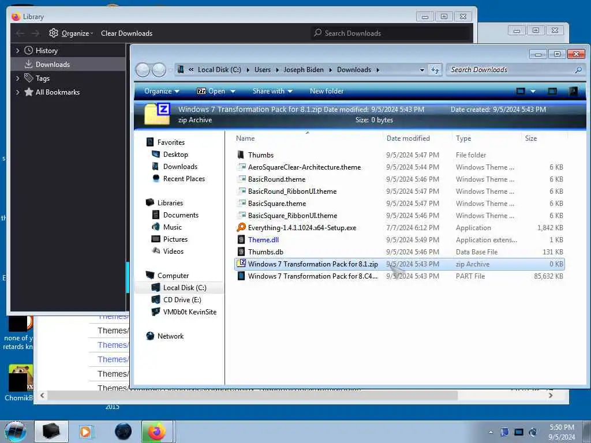Image resolution: width=591 pixels, height=443 pixels.
Task: Click the Windows Start orb
Action: pyautogui.click(x=15, y=431)
